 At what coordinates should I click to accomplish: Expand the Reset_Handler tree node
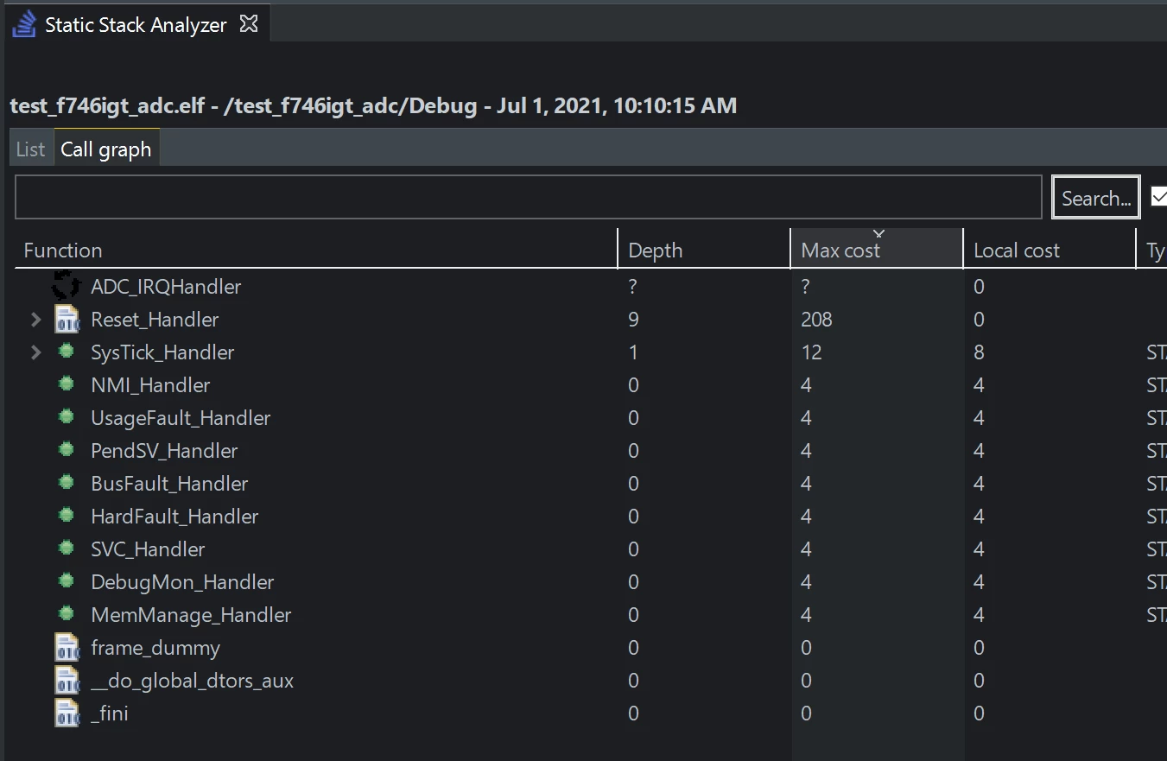tap(35, 320)
